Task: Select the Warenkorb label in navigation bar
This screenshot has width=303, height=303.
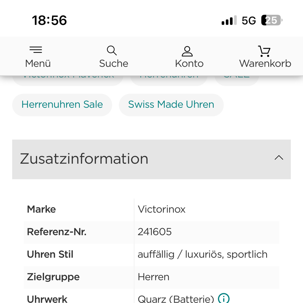Action: pyautogui.click(x=265, y=64)
